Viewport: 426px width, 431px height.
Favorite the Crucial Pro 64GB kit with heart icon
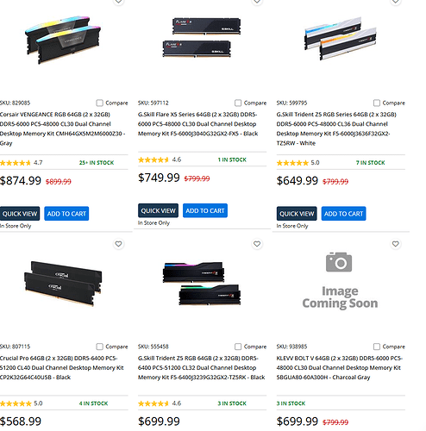click(x=118, y=244)
